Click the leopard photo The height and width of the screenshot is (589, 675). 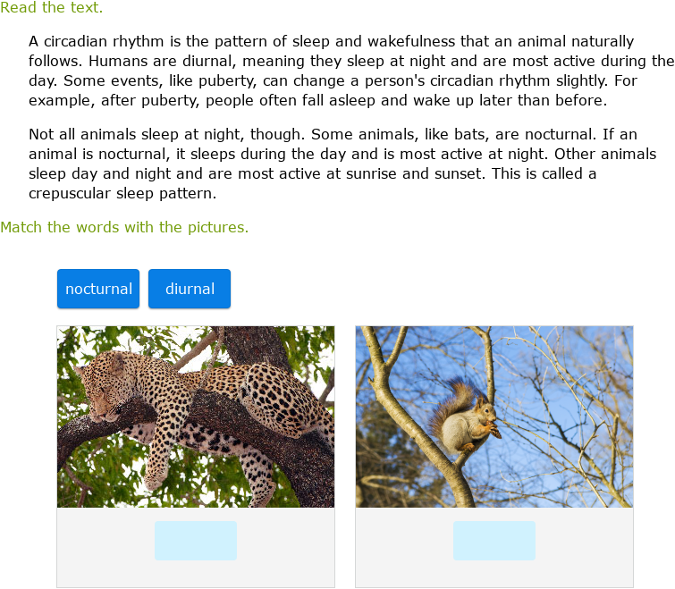pos(196,417)
